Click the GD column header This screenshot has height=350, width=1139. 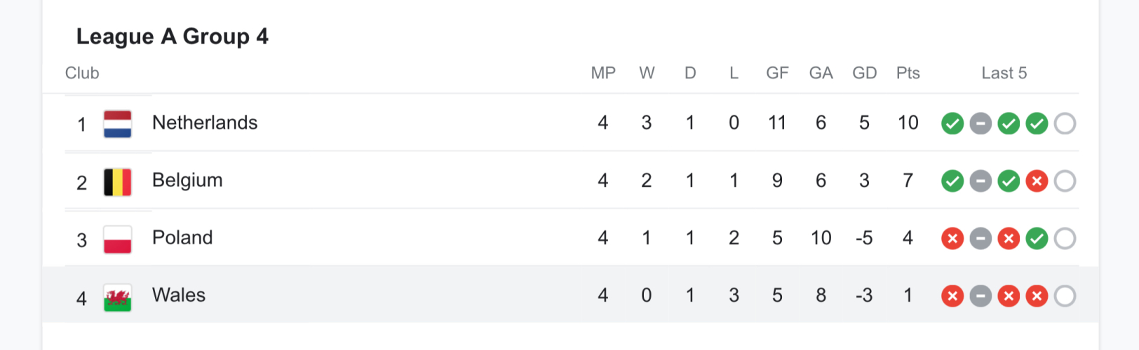coord(864,73)
